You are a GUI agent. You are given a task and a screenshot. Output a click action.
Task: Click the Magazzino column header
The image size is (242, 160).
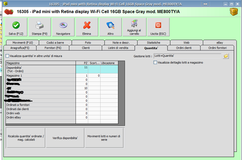tap(41, 63)
